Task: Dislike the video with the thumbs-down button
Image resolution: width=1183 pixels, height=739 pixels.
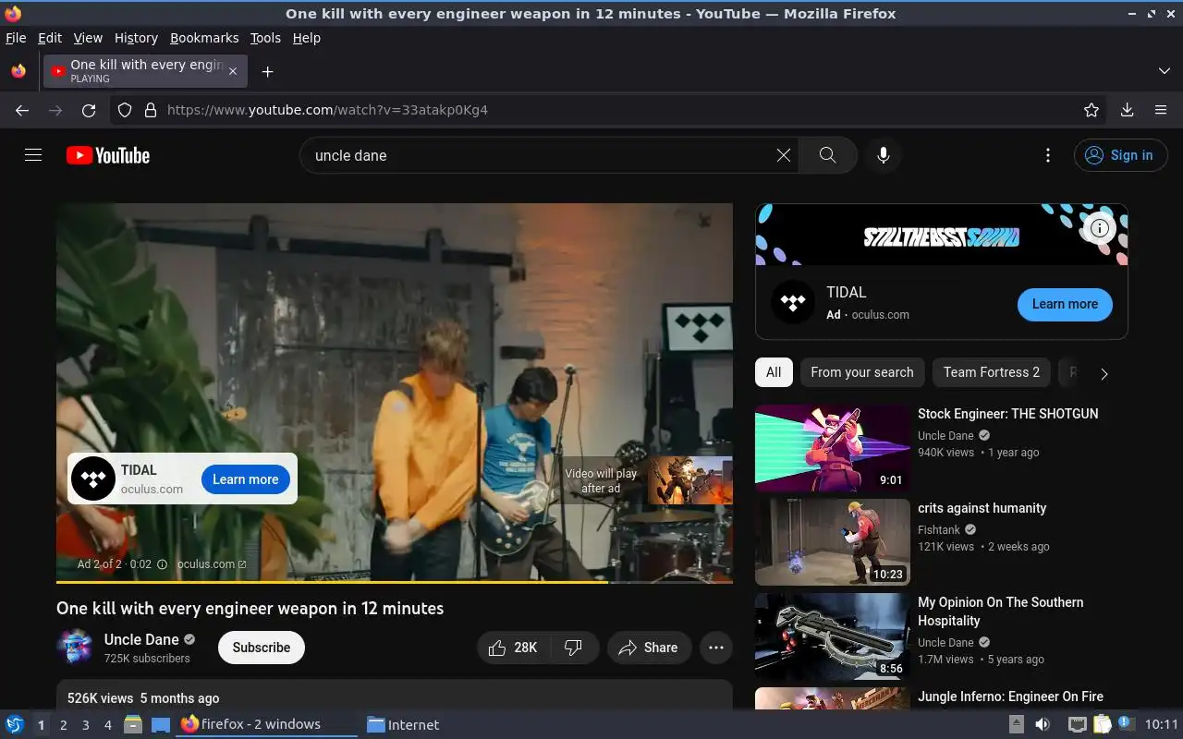Action: pyautogui.click(x=574, y=648)
